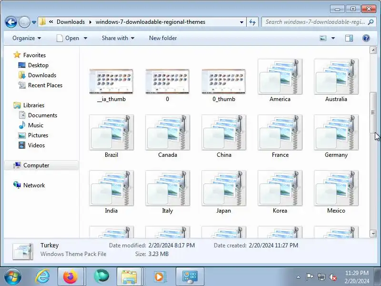Click the New folder button

[163, 38]
